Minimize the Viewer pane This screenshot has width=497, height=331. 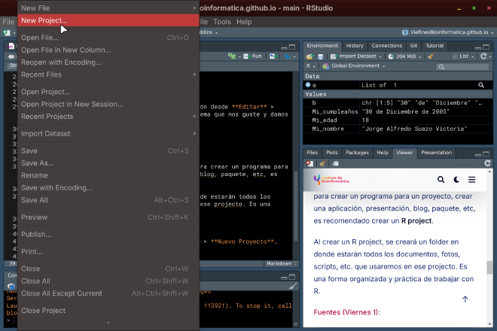(478, 154)
